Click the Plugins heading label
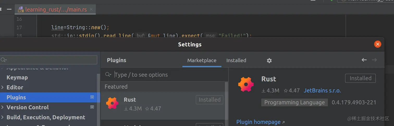 pos(116,60)
